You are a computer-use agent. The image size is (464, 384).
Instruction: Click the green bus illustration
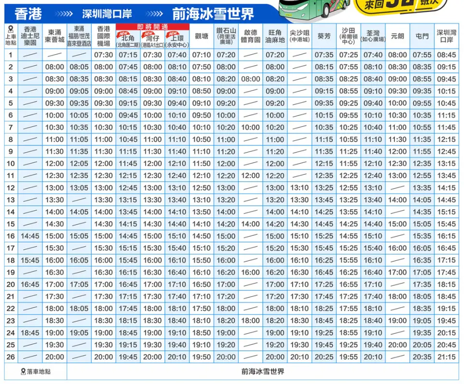point(314,10)
